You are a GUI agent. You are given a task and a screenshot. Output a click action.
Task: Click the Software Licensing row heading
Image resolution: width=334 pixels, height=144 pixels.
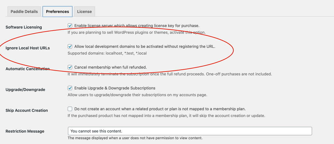23,27
